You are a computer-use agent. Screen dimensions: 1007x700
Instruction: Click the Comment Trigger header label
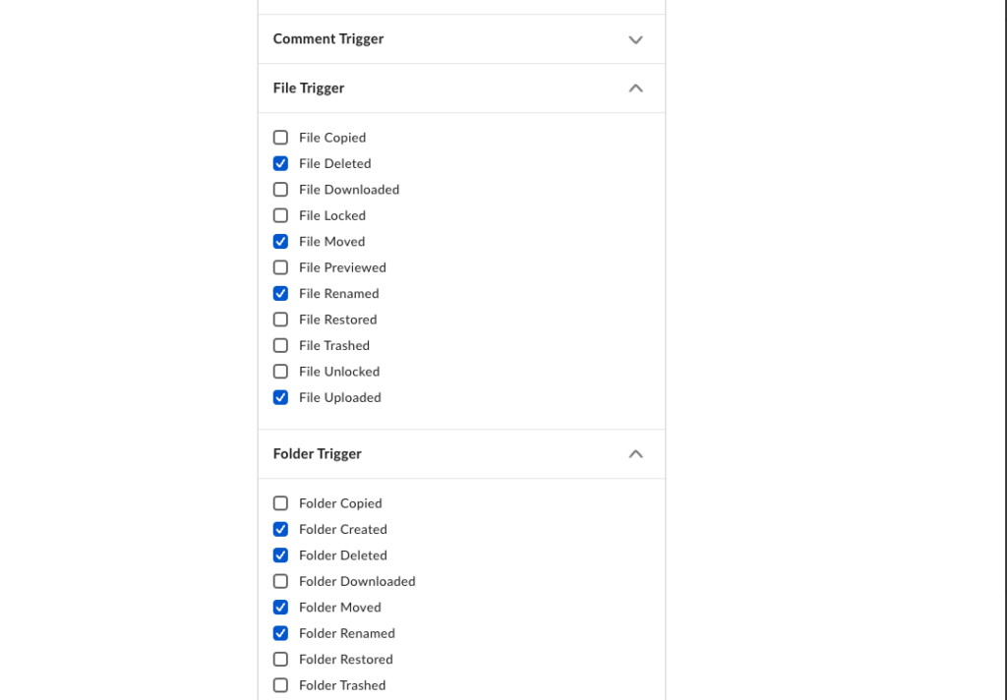pos(328,39)
